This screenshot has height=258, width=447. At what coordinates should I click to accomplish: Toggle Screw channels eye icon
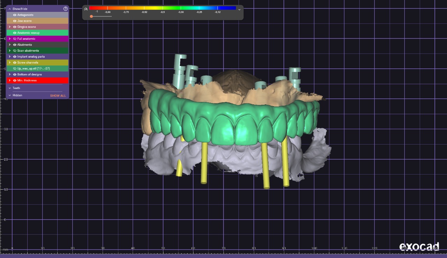(x=15, y=62)
